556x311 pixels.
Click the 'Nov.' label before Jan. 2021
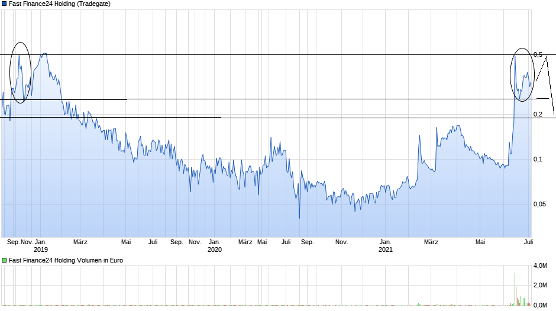pos(342,242)
